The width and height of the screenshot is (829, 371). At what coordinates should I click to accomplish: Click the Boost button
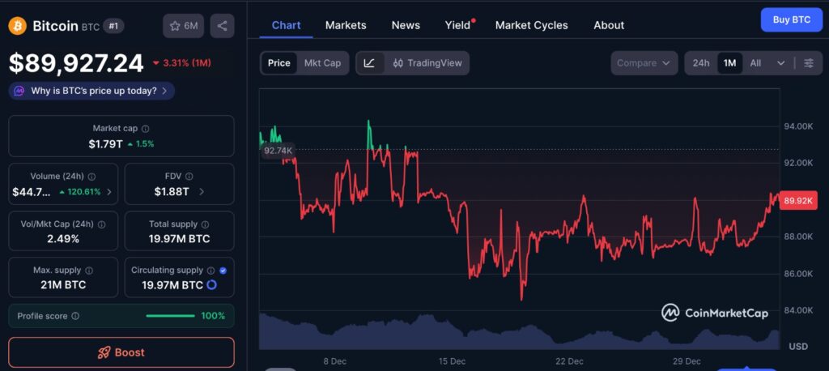[x=121, y=352]
